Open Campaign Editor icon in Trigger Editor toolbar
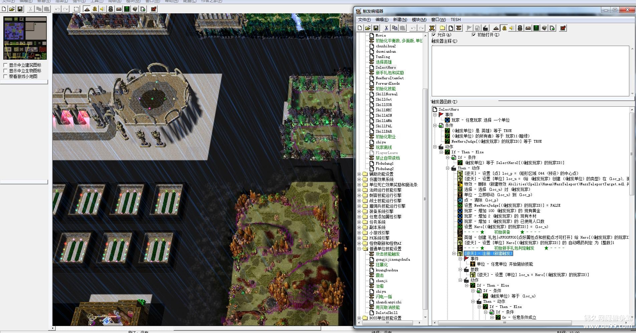Viewport: 636px width, 333px height. coord(528,28)
